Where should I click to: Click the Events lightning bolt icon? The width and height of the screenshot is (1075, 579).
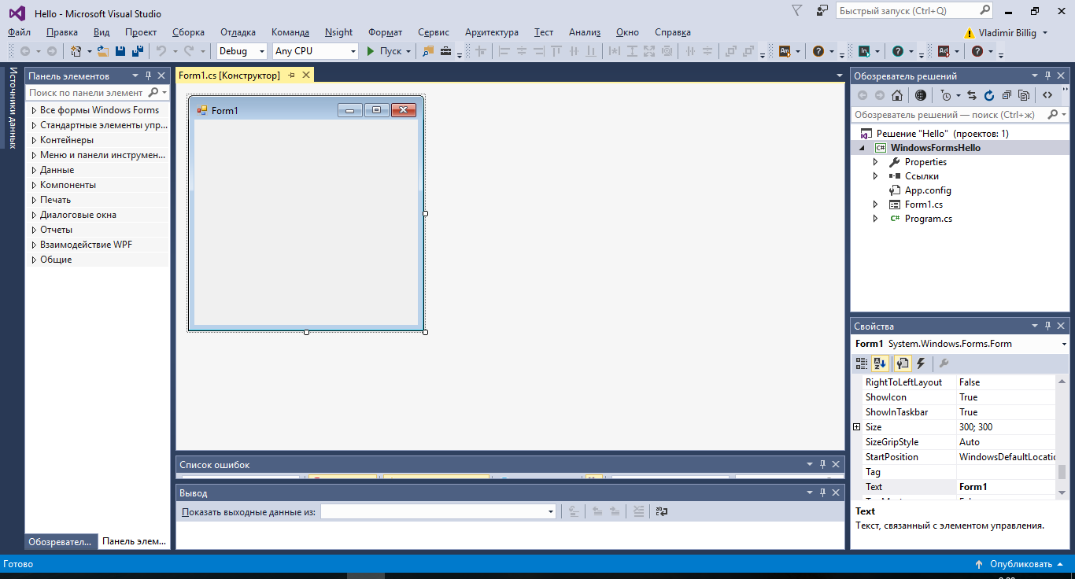(920, 363)
